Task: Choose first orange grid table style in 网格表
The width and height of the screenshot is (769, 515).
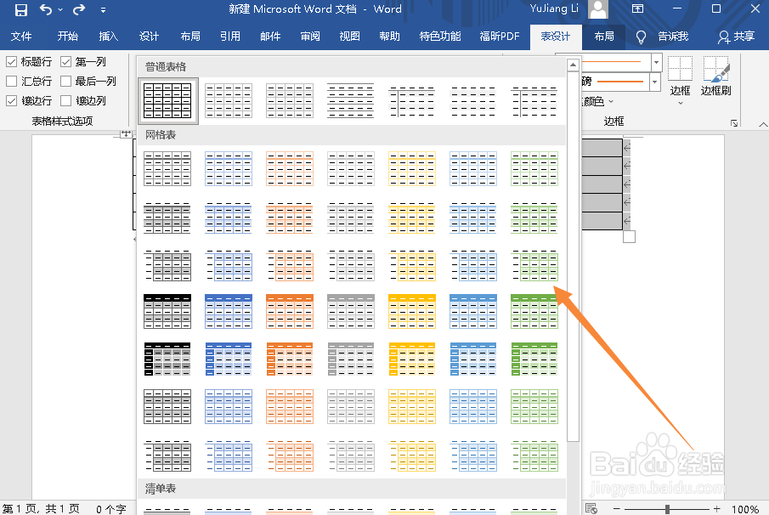Action: (x=290, y=169)
